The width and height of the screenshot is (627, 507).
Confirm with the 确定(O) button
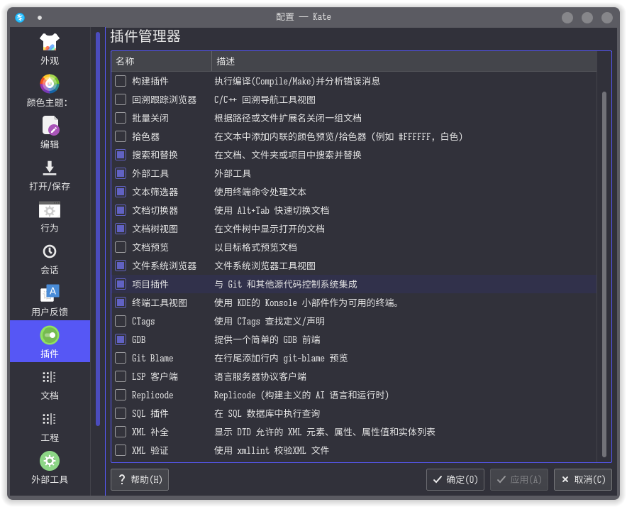pyautogui.click(x=455, y=479)
